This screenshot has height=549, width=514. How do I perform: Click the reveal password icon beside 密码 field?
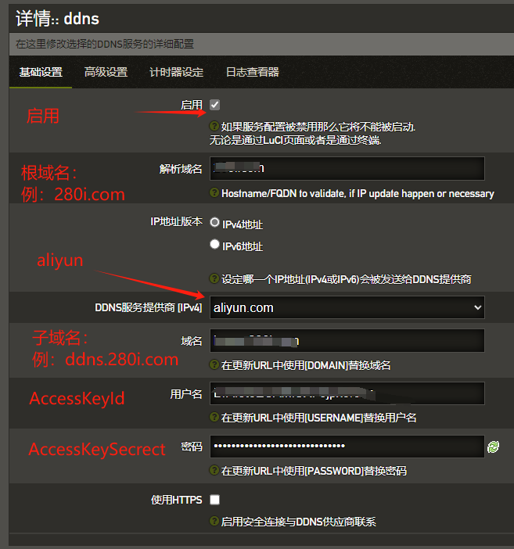[493, 447]
